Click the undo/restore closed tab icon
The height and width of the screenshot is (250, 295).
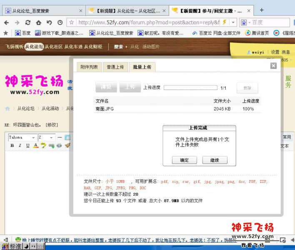pos(49,23)
